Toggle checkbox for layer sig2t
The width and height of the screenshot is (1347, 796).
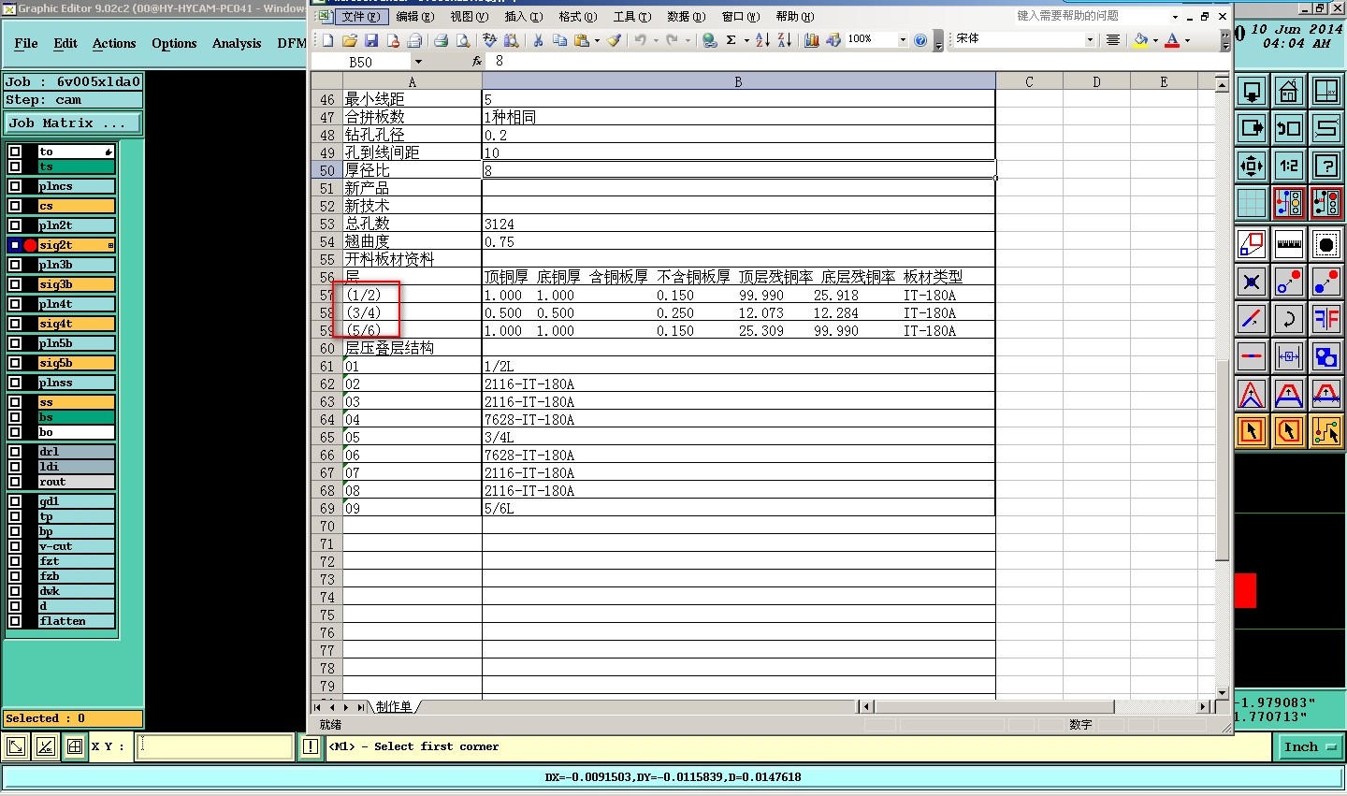[x=15, y=245]
